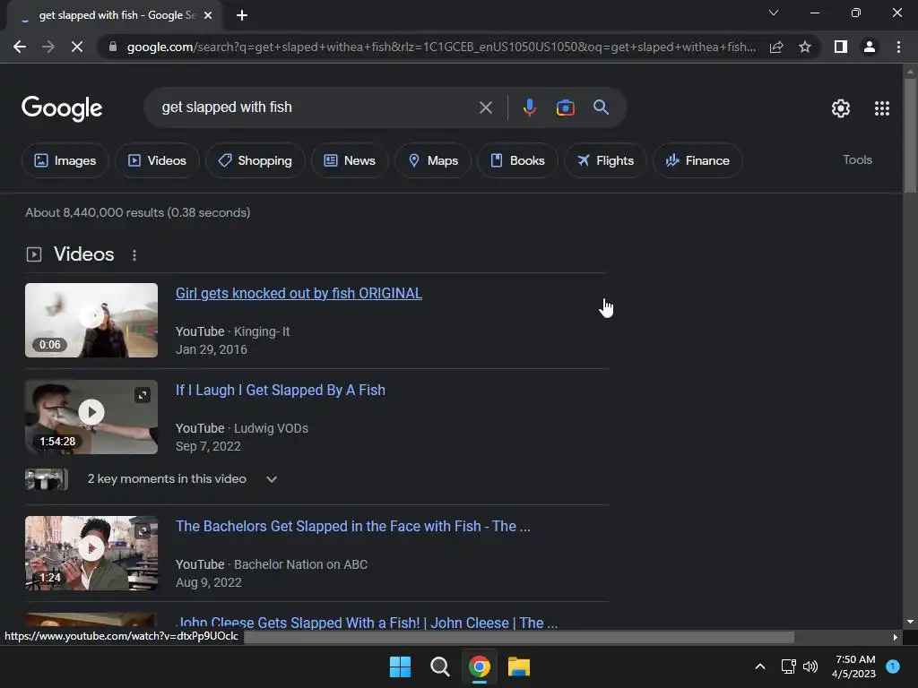Open 'Girl gets knocked out by fish ORIGINAL' link
This screenshot has height=688, width=918.
tap(299, 293)
